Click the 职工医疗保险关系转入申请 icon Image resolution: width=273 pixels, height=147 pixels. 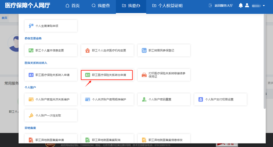pos(31,75)
